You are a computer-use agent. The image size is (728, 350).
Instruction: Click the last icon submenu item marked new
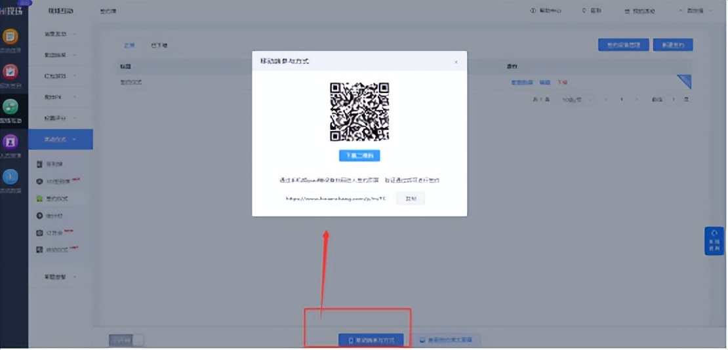pos(56,250)
